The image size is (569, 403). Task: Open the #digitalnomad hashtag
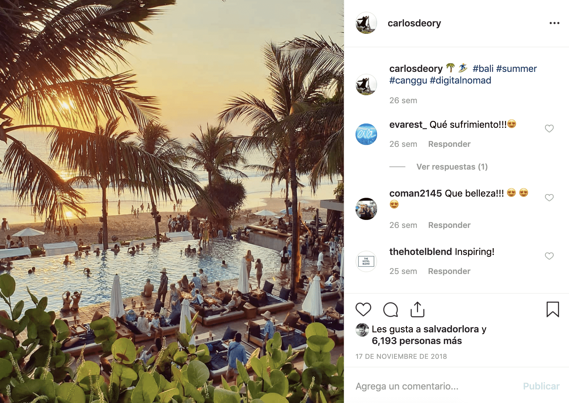460,80
